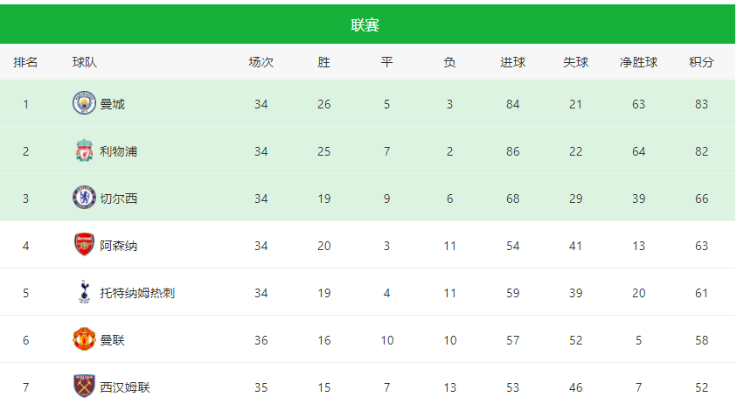Open the 曼城 team link
This screenshot has width=737, height=404.
tap(112, 105)
